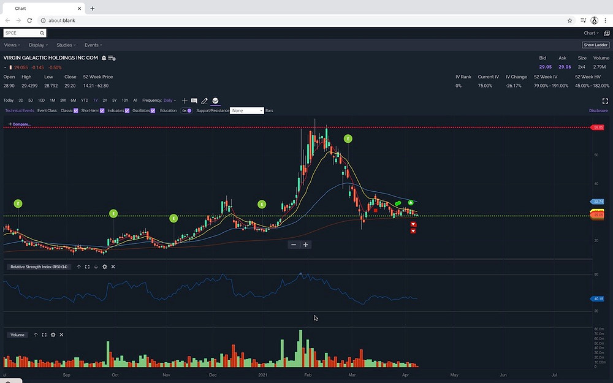The image size is (613, 383).
Task: Move the RSI panel up
Action: [x=78, y=267]
